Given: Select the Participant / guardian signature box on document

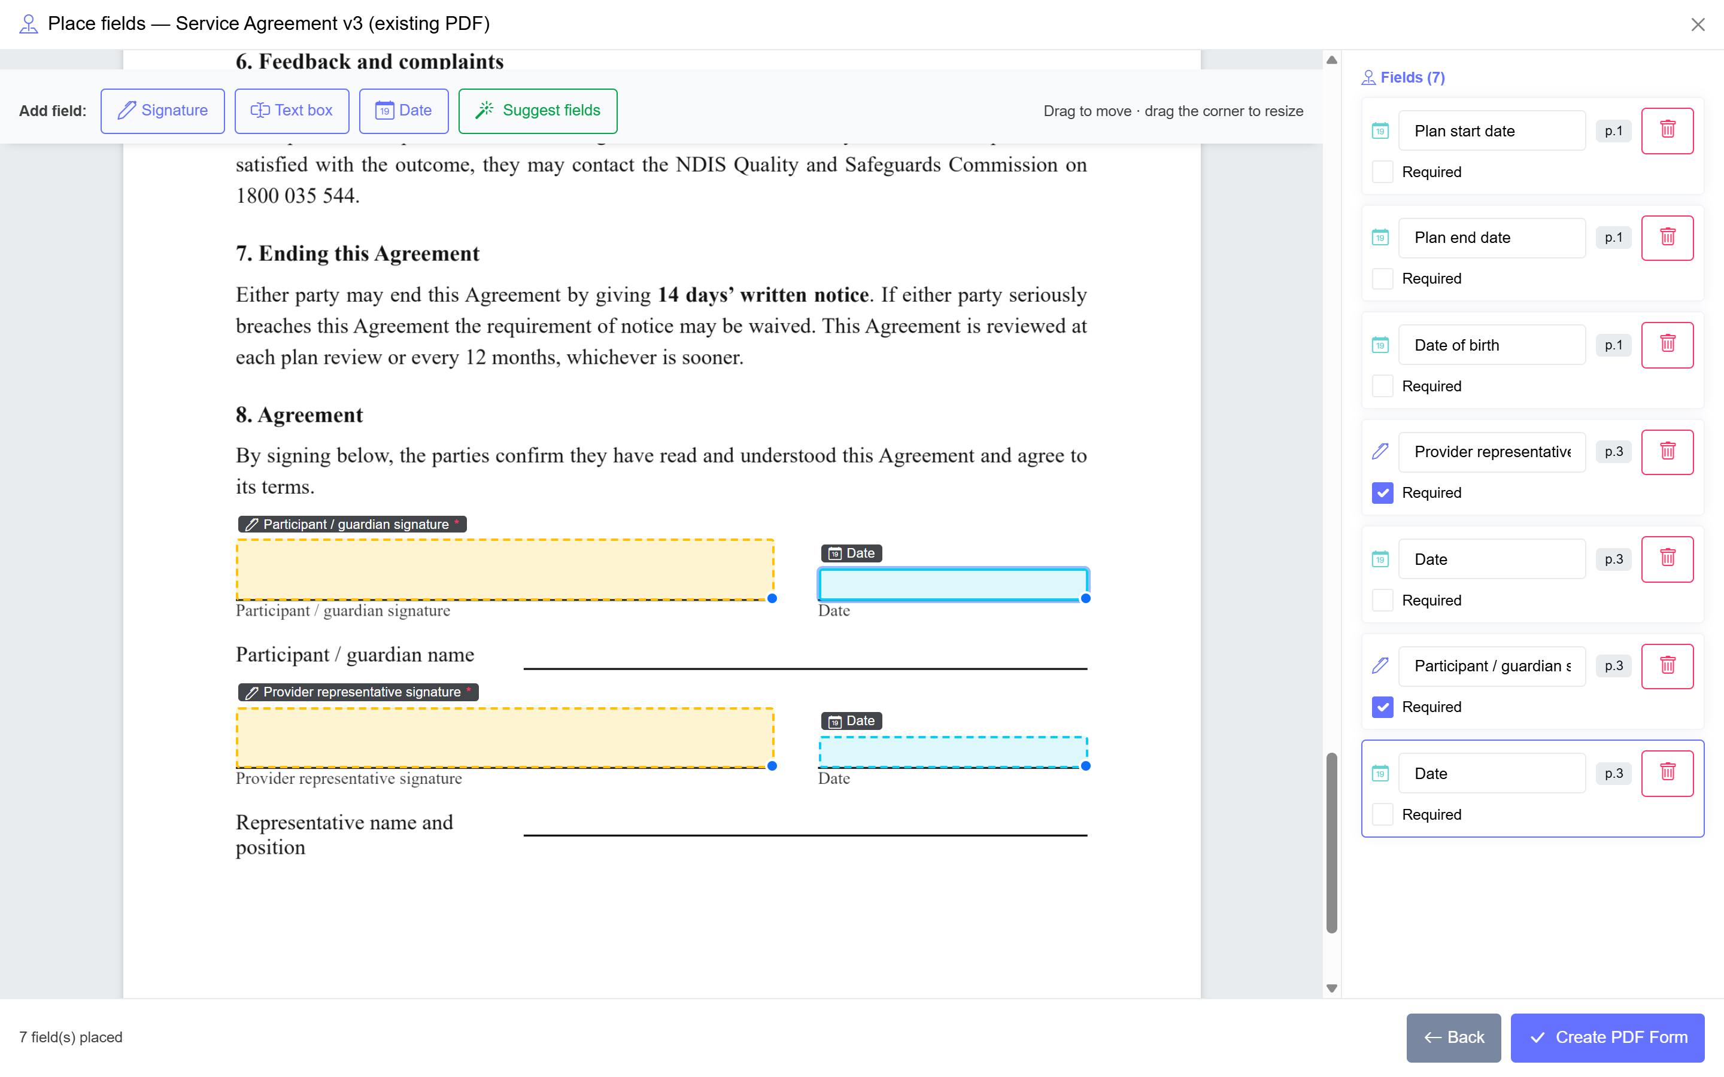Looking at the screenshot, I should 505,570.
